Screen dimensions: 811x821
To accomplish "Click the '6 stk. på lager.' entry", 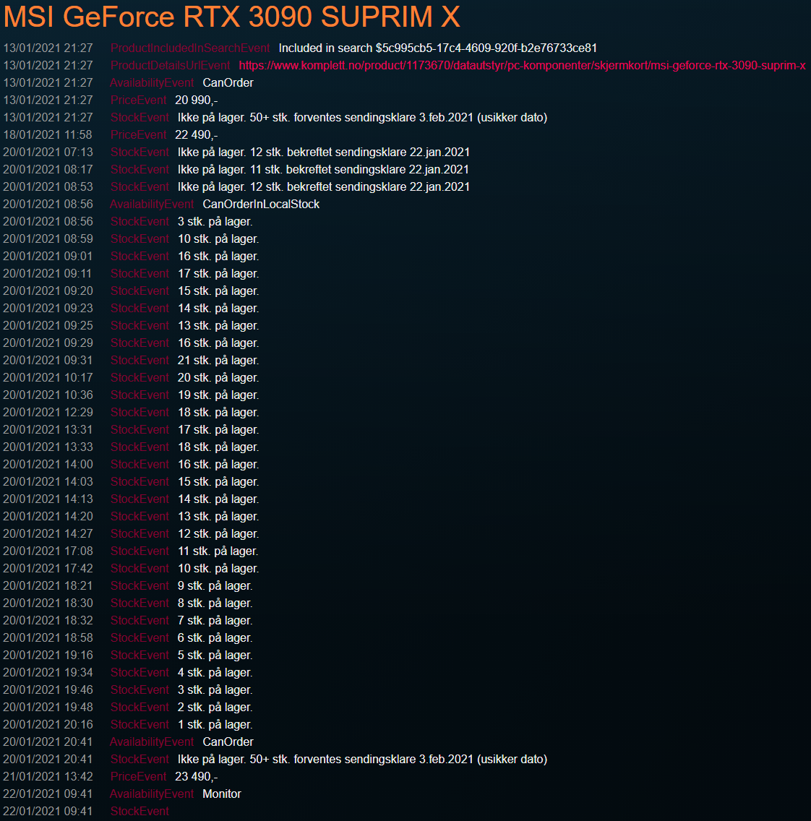I will [215, 637].
